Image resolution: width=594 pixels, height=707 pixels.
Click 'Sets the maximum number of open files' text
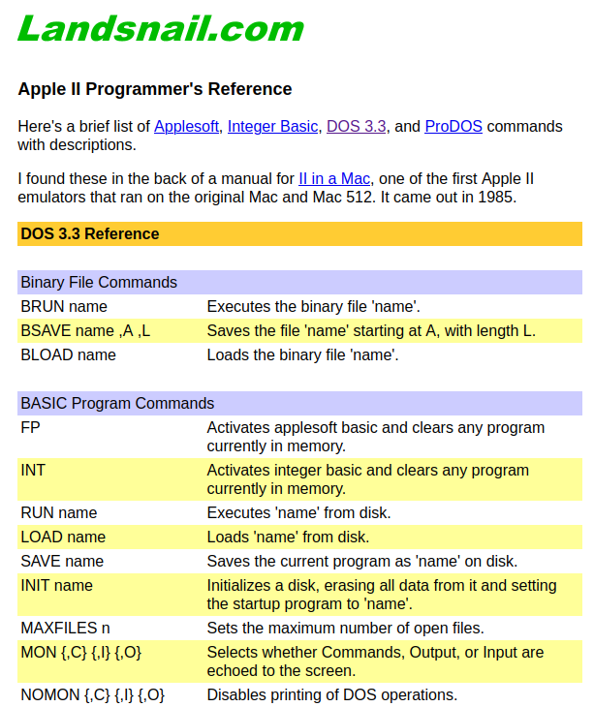point(346,629)
